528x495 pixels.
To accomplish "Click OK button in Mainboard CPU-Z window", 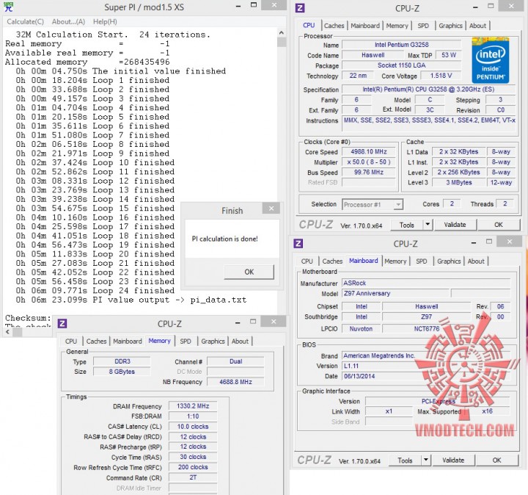I will click(496, 460).
